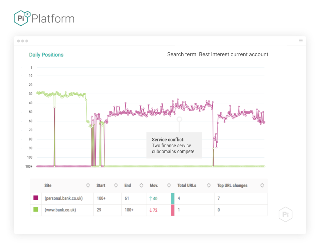Sort by Start column diamond icon
Image resolution: width=319 pixels, height=247 pixels.
click(x=116, y=185)
